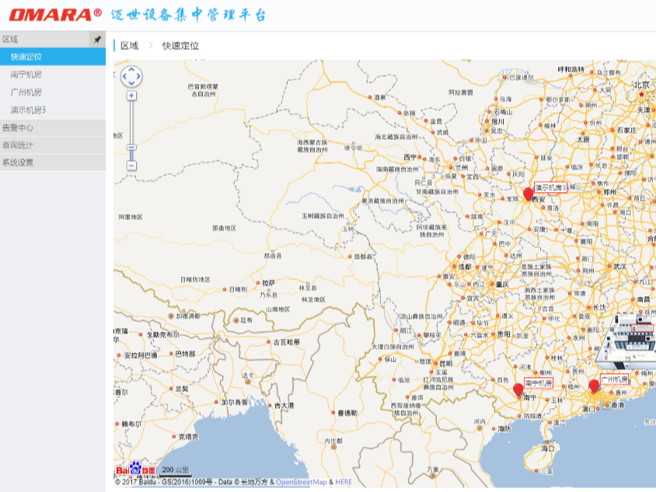Screen dimensions: 656x492
Task: Click the red marker for 演示机房3
Action: [529, 194]
